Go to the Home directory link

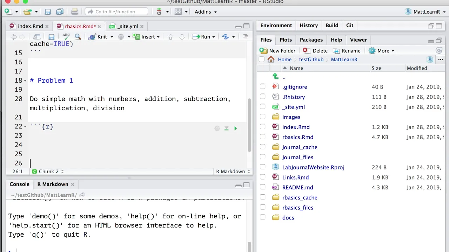coord(284,59)
